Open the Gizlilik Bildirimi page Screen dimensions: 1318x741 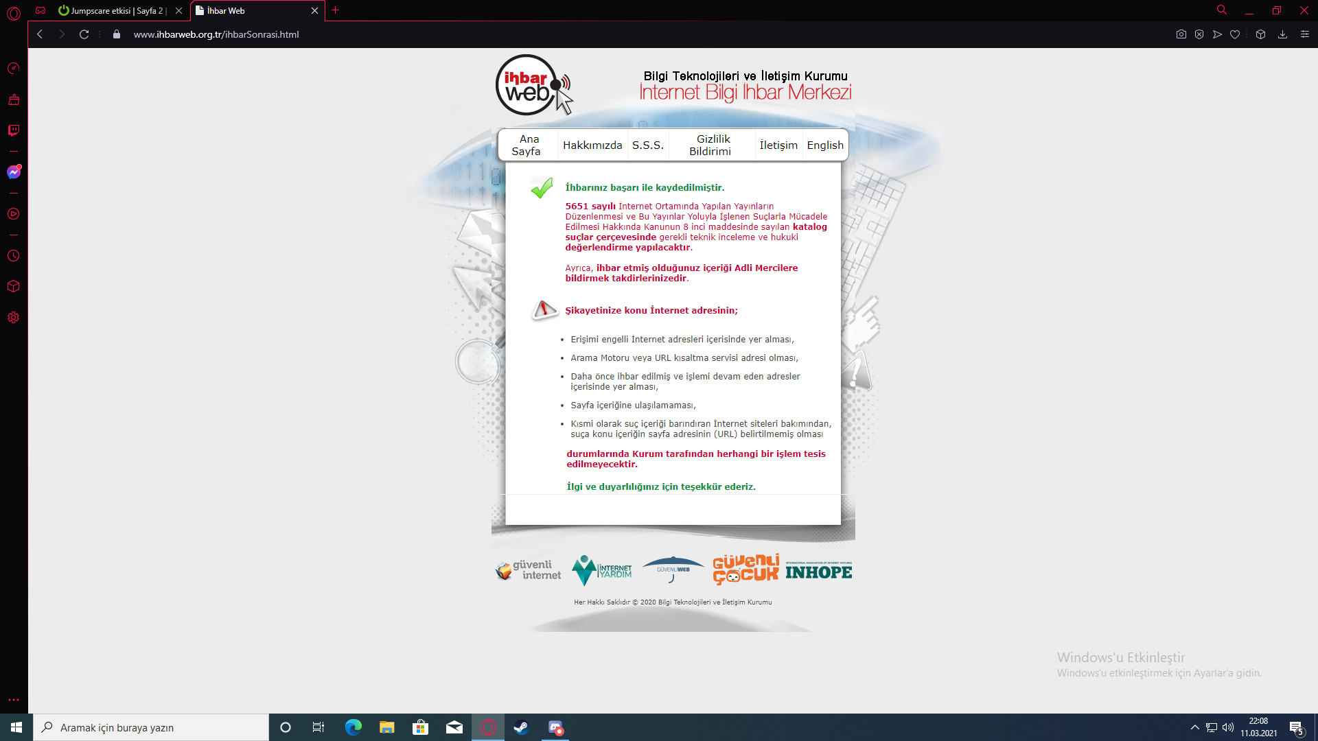711,145
